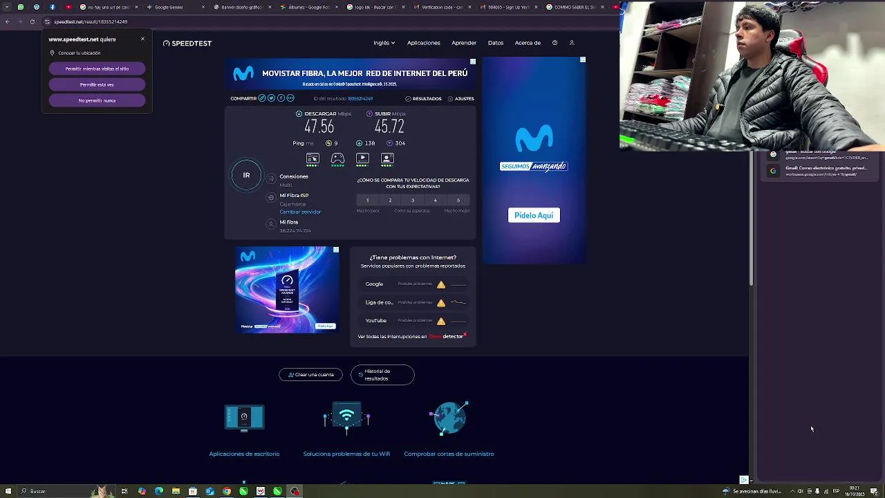Click the web browsing performance icon
The height and width of the screenshot is (498, 885).
coord(313,159)
